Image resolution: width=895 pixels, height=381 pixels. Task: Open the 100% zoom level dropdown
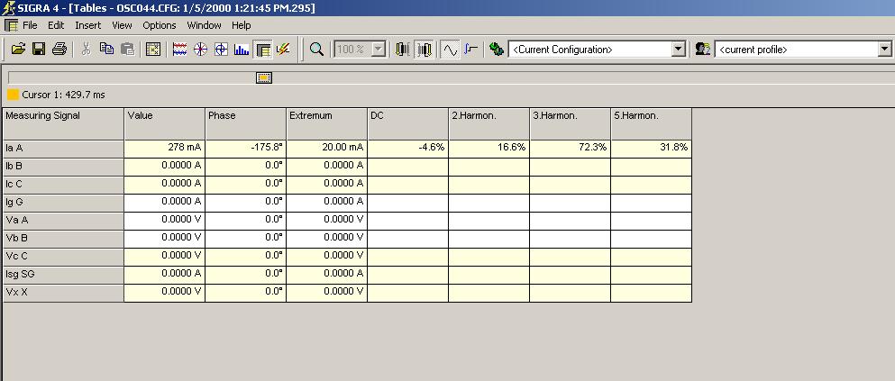pyautogui.click(x=379, y=49)
